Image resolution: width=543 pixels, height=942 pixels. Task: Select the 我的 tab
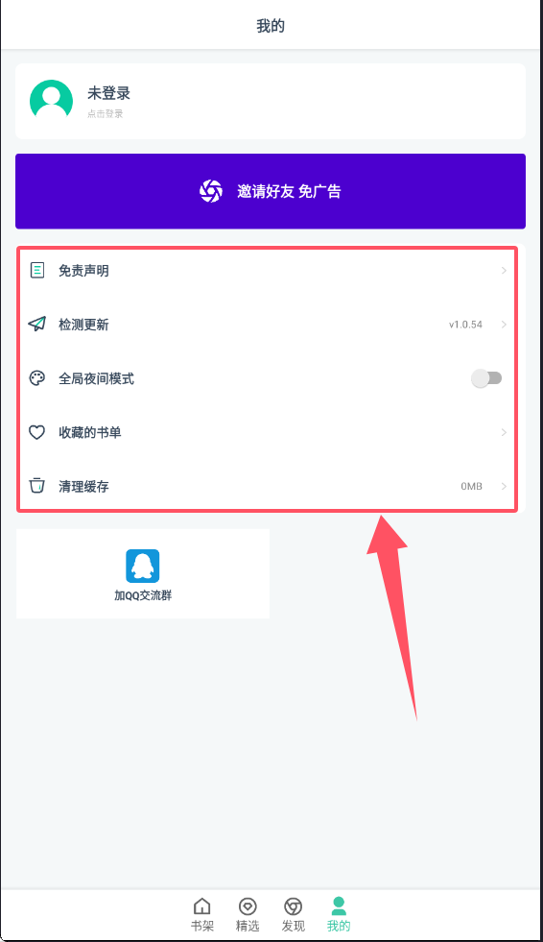(x=339, y=914)
